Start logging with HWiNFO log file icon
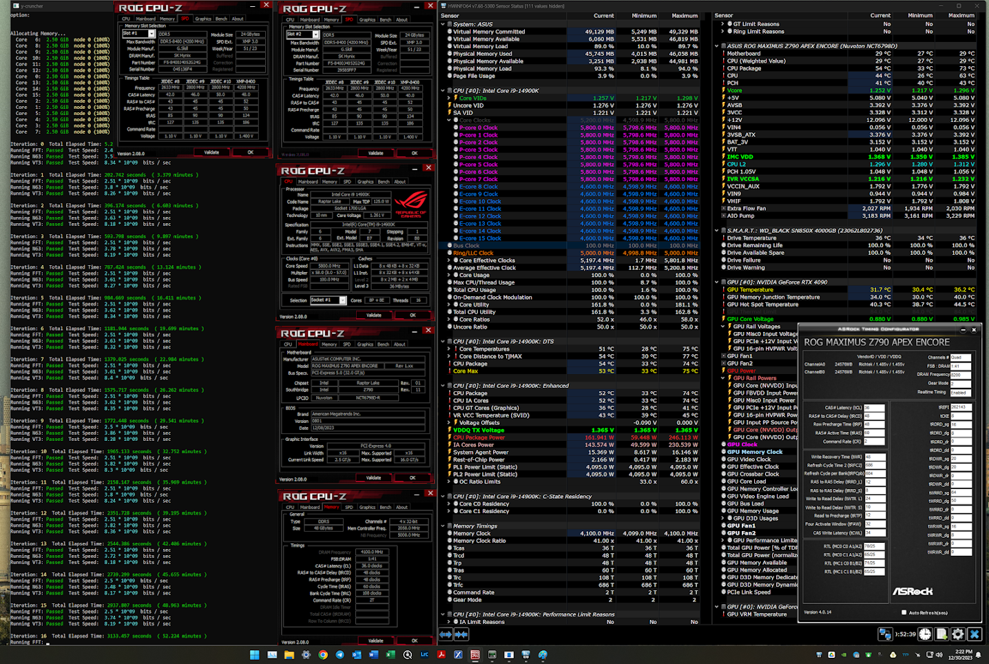The image size is (989, 664). (x=941, y=634)
